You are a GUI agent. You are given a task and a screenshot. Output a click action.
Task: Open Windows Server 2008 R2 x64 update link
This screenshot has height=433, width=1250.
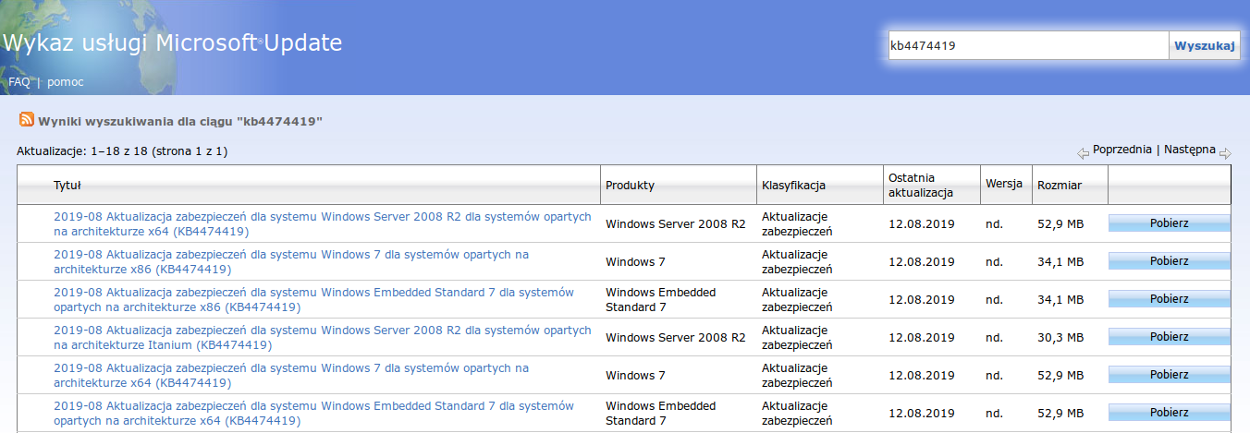pos(322,223)
